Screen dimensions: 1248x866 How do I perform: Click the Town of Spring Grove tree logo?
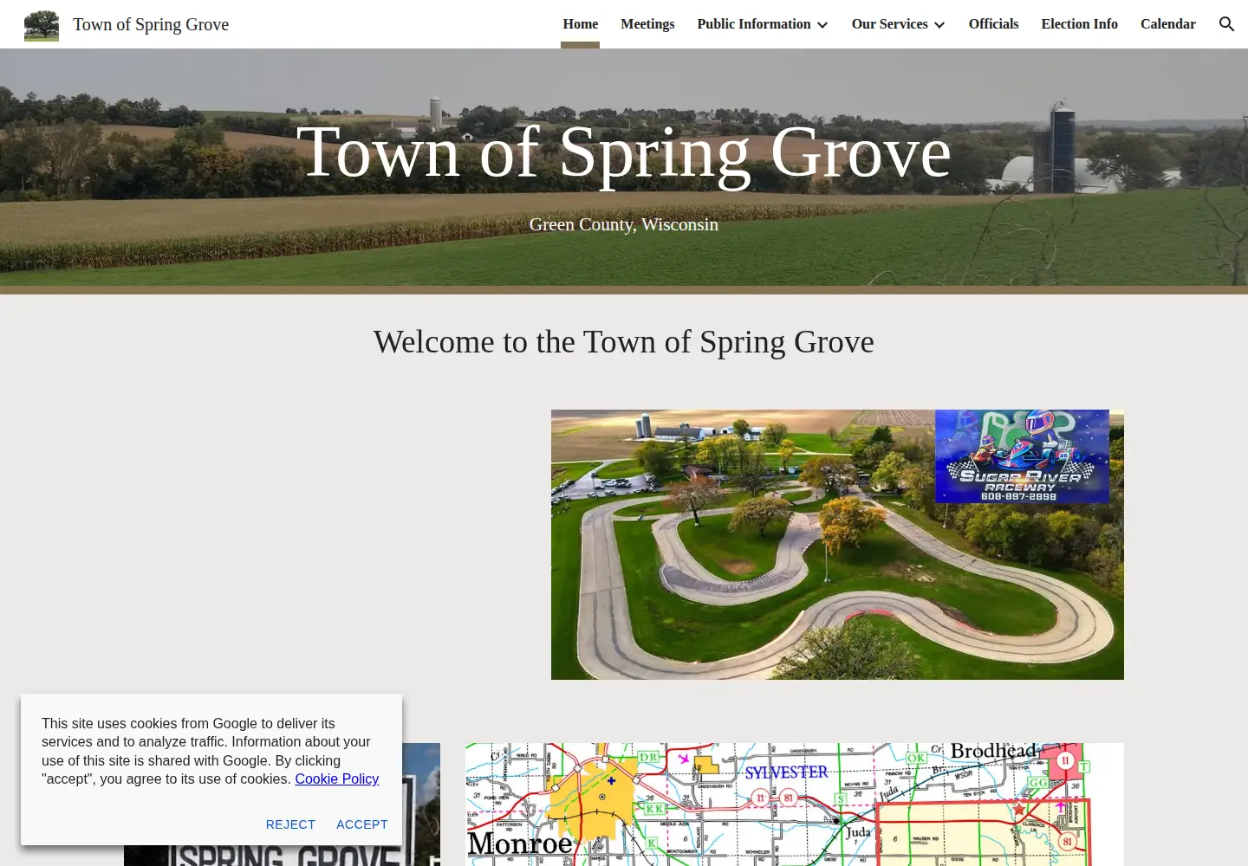(x=42, y=25)
